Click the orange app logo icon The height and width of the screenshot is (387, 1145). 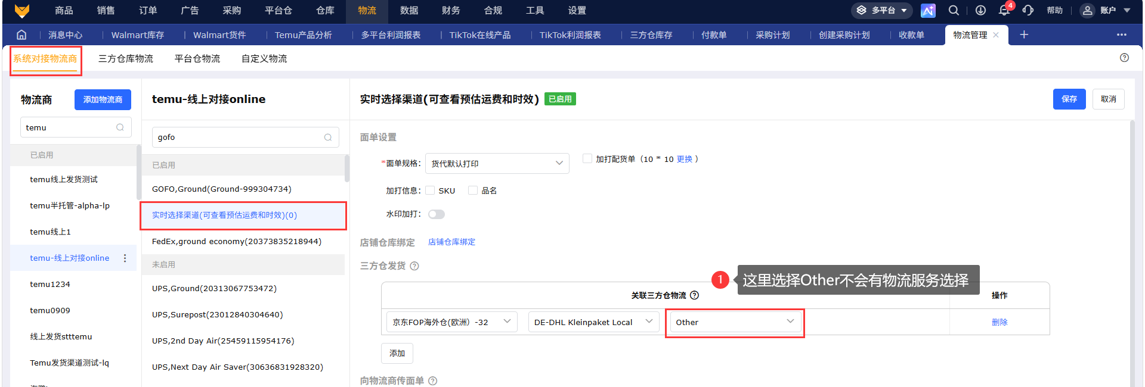pyautogui.click(x=22, y=10)
